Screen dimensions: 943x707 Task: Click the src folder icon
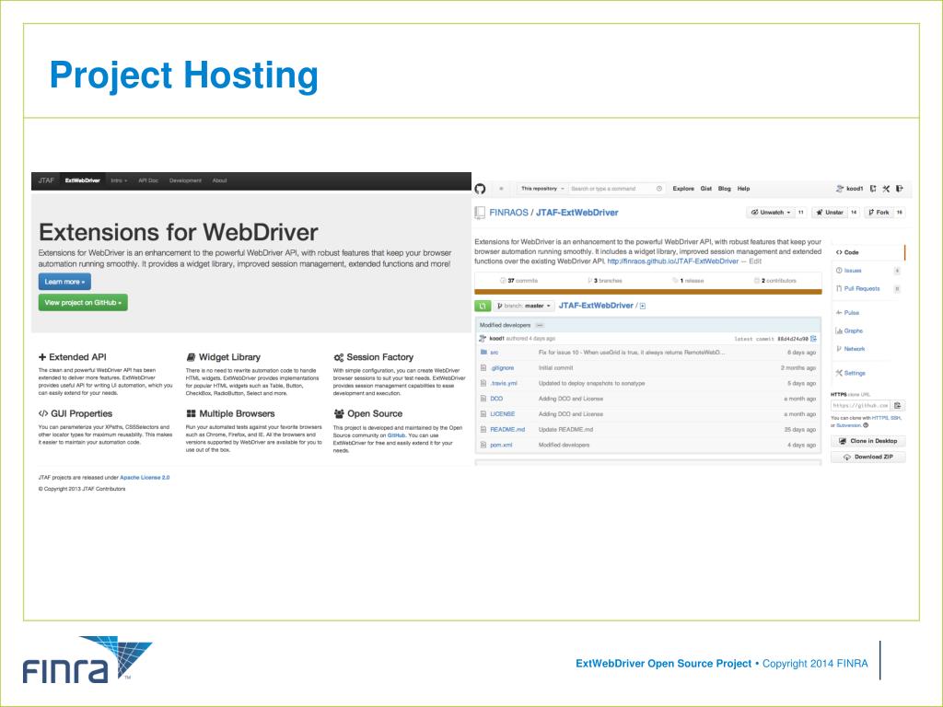click(x=483, y=353)
